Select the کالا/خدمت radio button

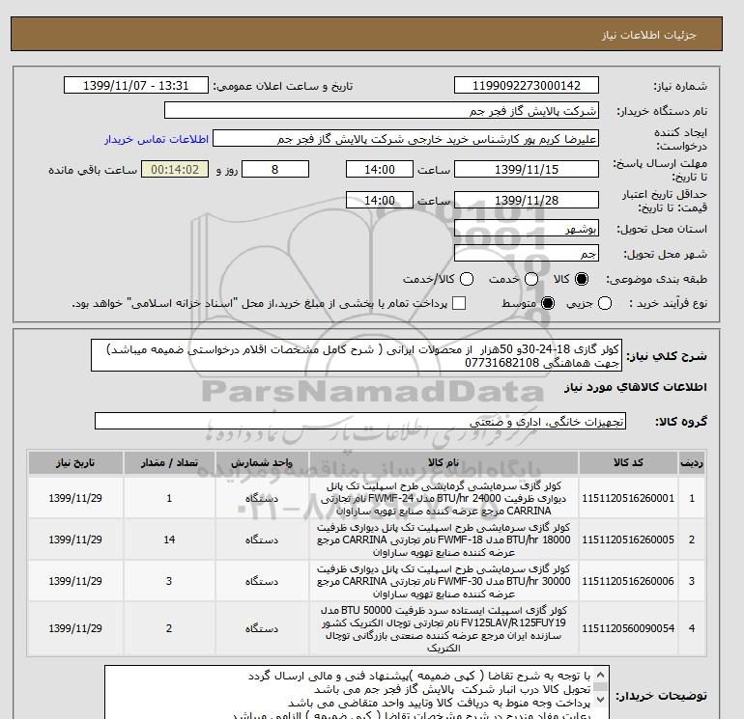pos(467,279)
